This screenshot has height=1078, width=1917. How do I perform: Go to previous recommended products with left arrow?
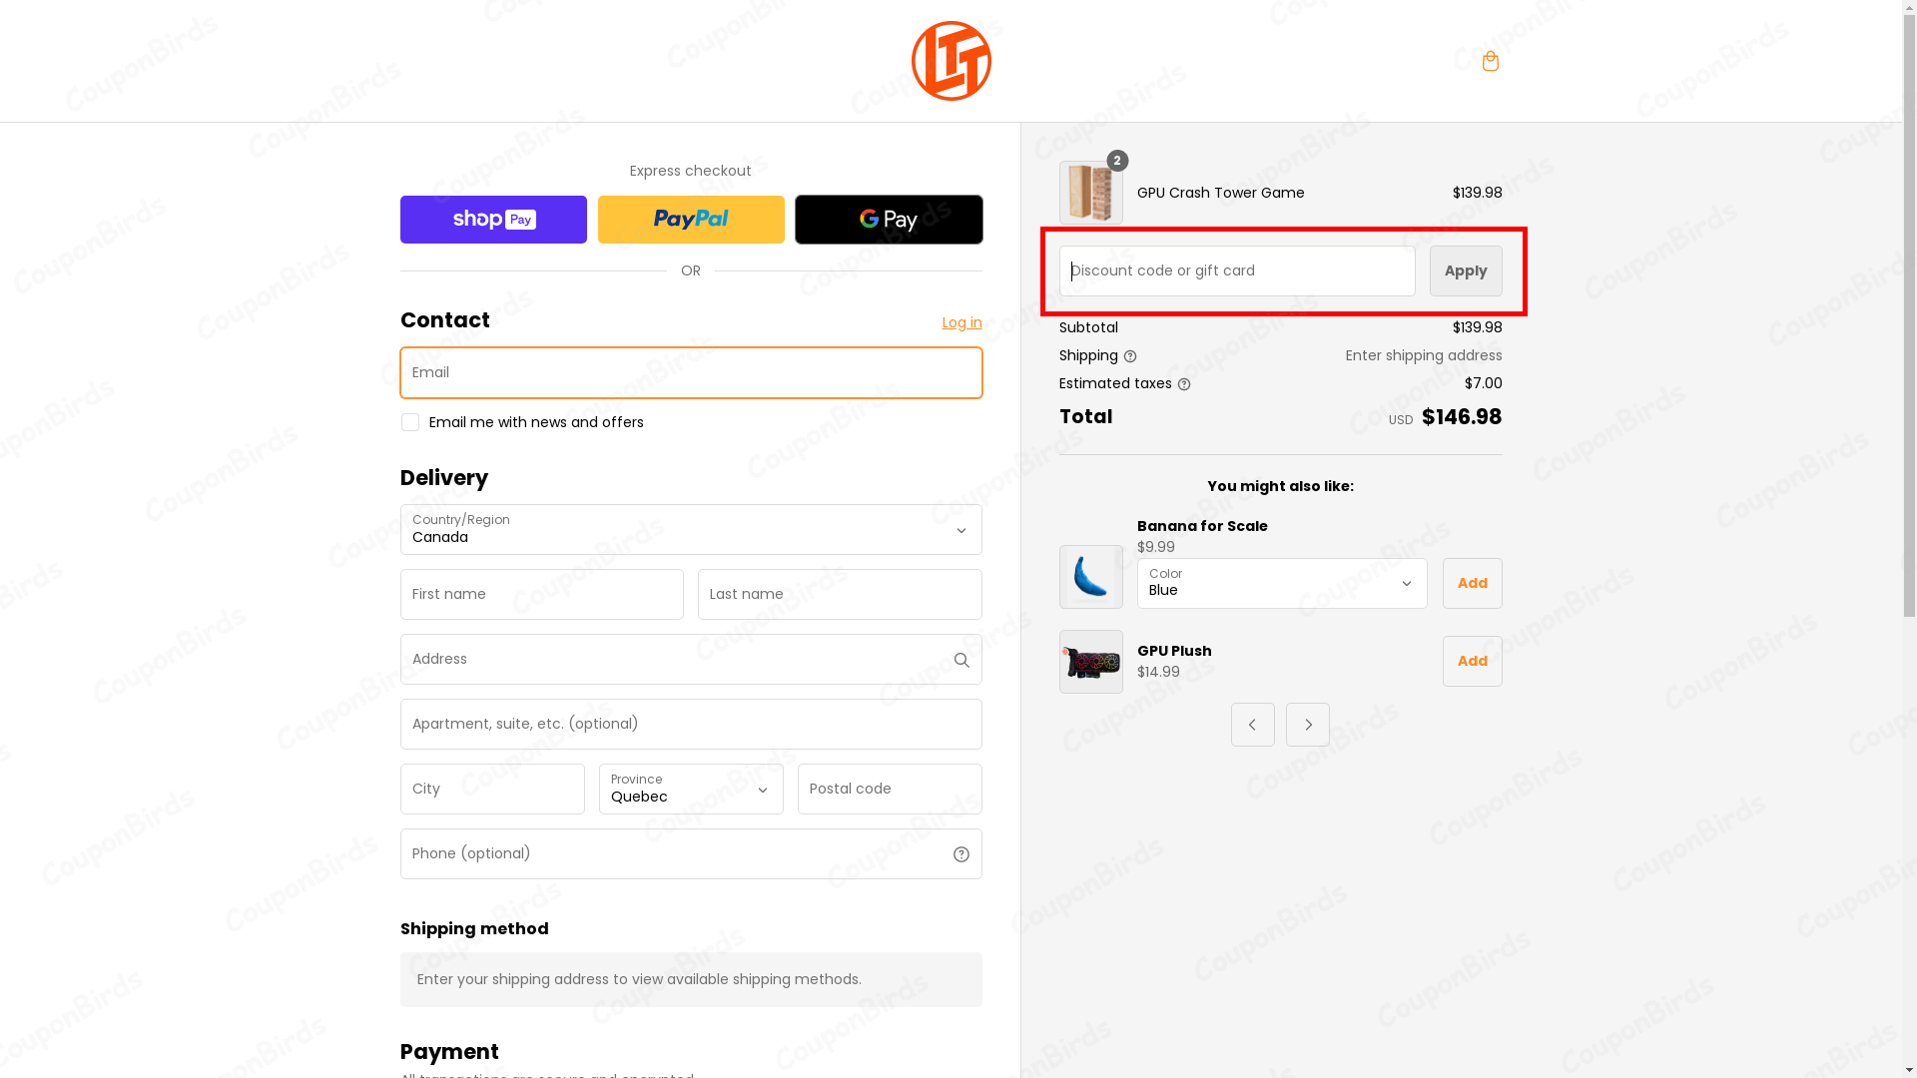1252,725
